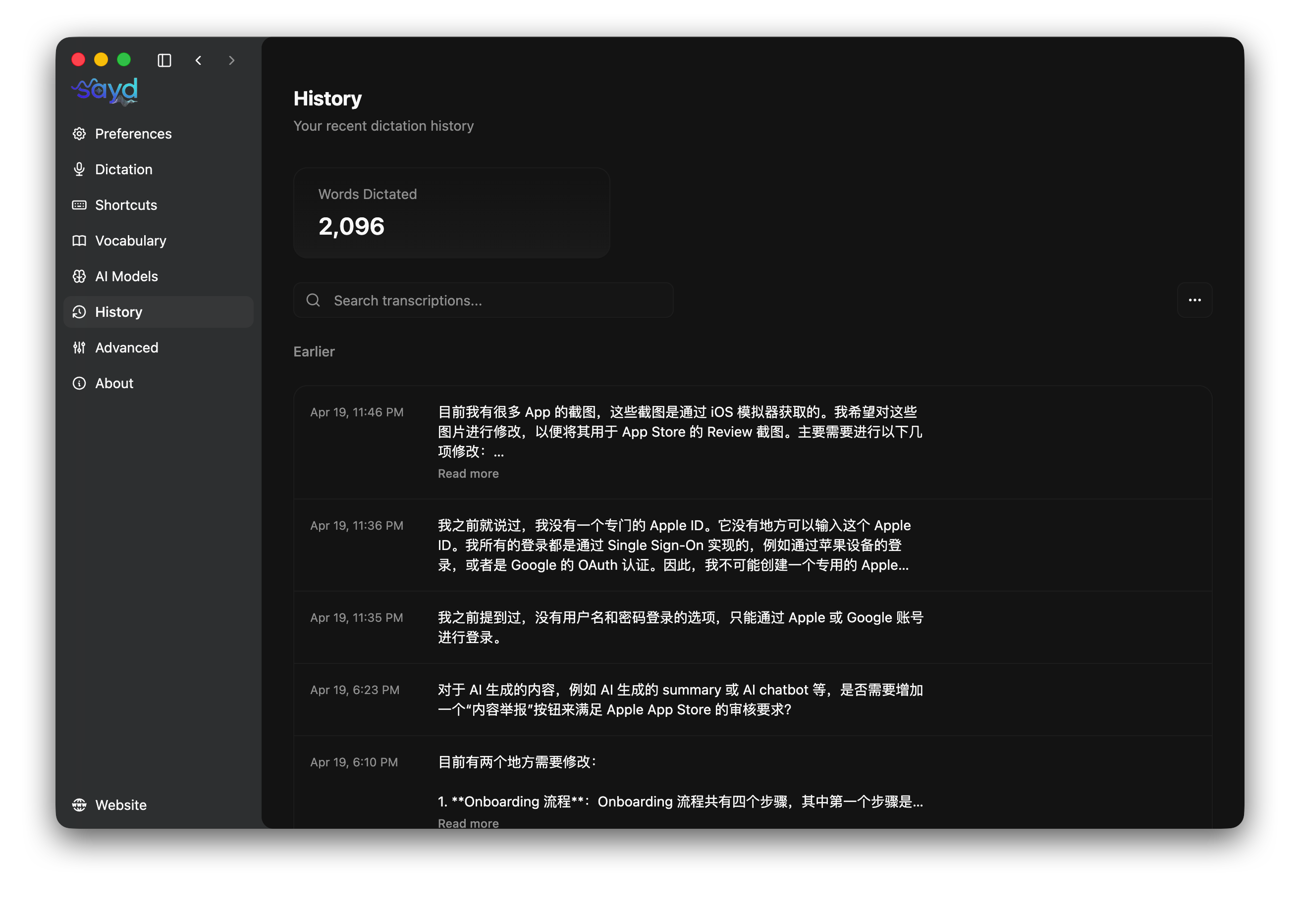Click the search transcriptions field
1300x903 pixels.
(484, 300)
